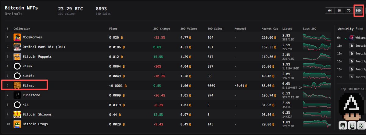Open the Bitcoin Puppets collection avatar

[x=17, y=57]
